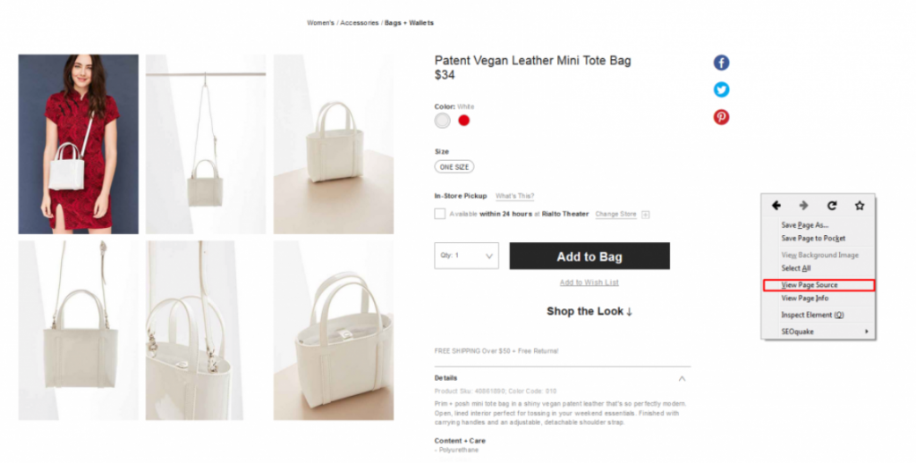The image size is (916, 463).
Task: Pin the product with Pinterest icon
Action: pyautogui.click(x=722, y=117)
